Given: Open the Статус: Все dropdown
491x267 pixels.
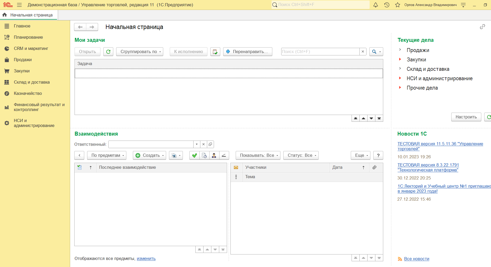Looking at the screenshot, I should pos(301,155).
